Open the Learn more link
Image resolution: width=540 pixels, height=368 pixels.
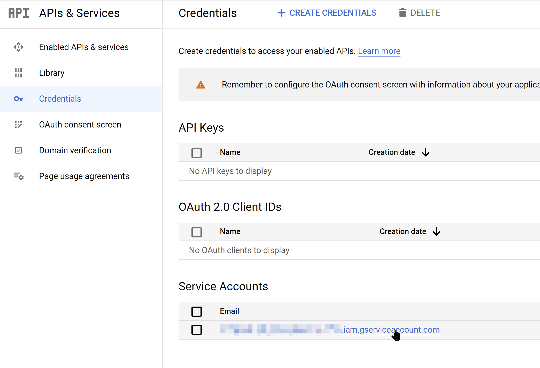coord(379,51)
